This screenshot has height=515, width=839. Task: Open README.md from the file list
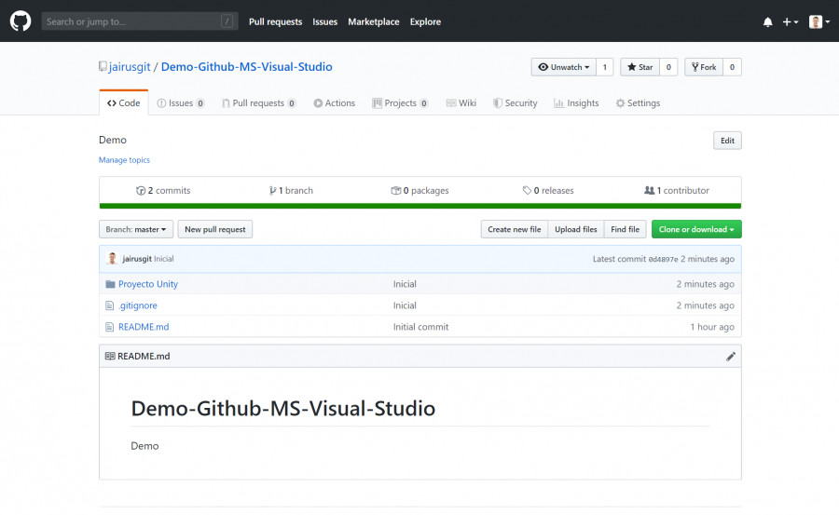coord(144,327)
